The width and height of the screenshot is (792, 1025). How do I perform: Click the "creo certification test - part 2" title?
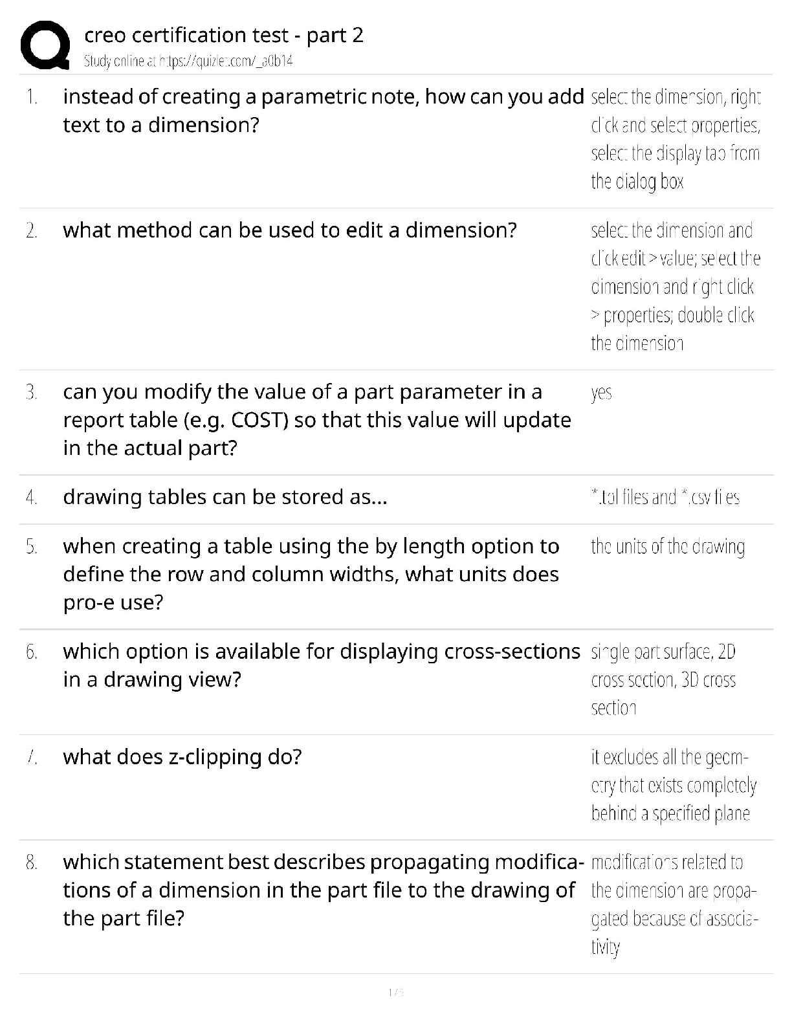224,35
